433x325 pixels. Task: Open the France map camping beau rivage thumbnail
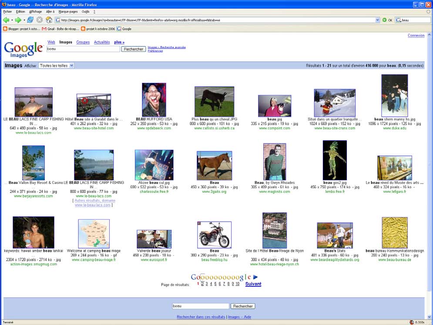tap(94, 234)
